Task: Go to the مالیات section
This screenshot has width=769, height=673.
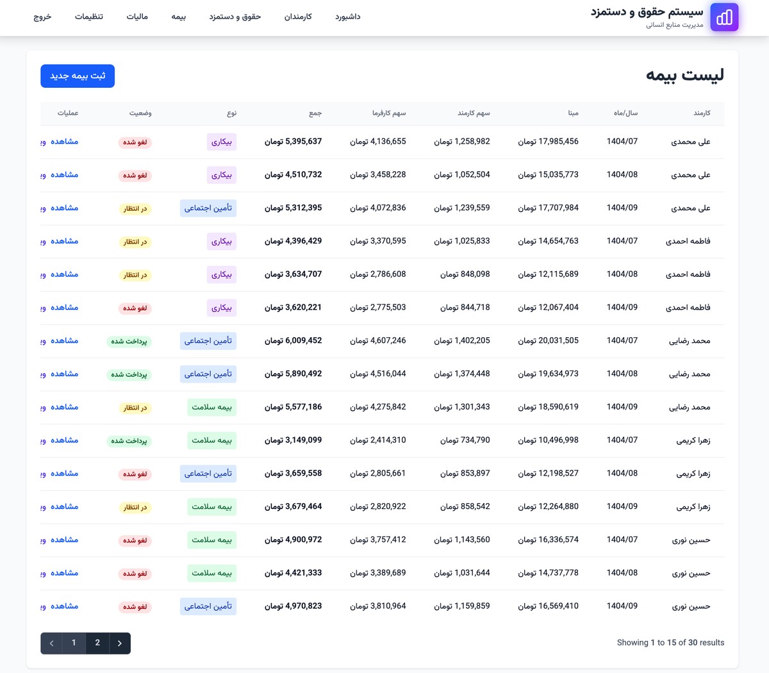Action: 137,17
